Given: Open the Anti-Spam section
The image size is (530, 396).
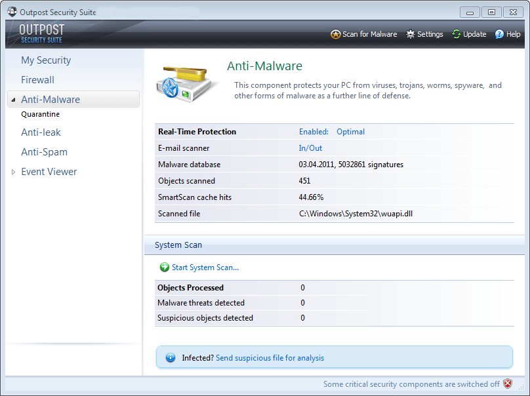Looking at the screenshot, I should point(45,152).
